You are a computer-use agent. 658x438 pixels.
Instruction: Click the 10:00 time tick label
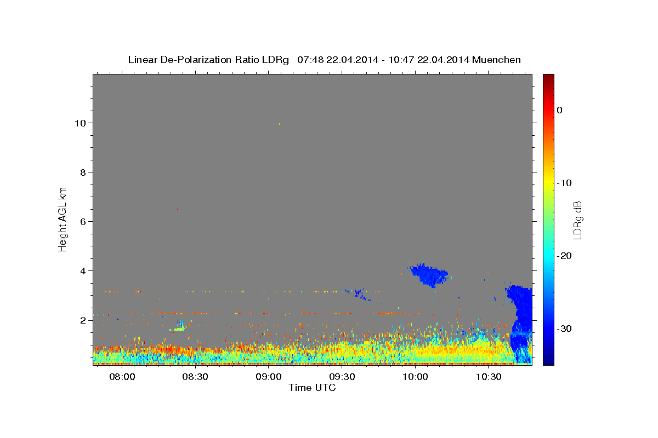[415, 377]
